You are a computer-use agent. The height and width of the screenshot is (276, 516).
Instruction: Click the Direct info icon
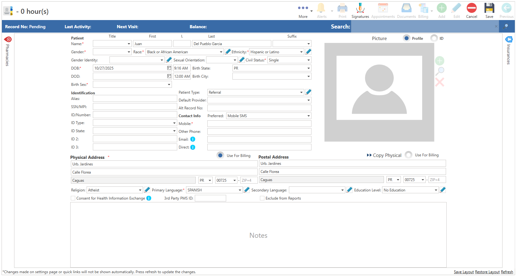(193, 147)
